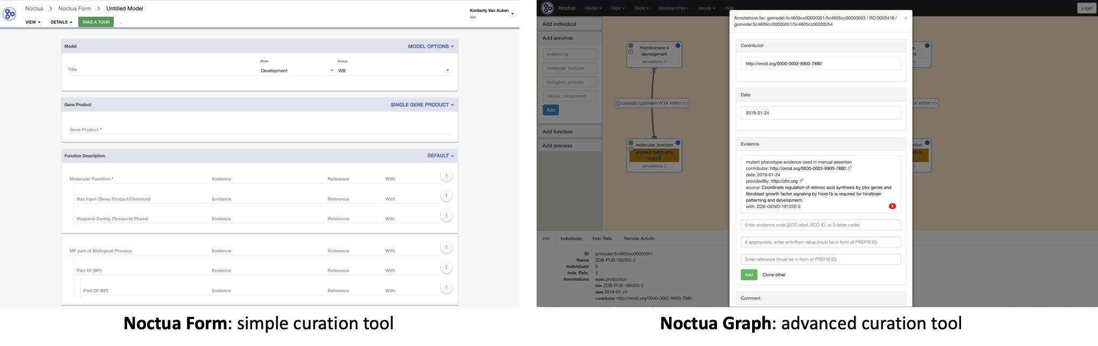Viewport: 1098px width, 346px height.
Task: Click the TAKE A TOUR button
Action: [96, 22]
